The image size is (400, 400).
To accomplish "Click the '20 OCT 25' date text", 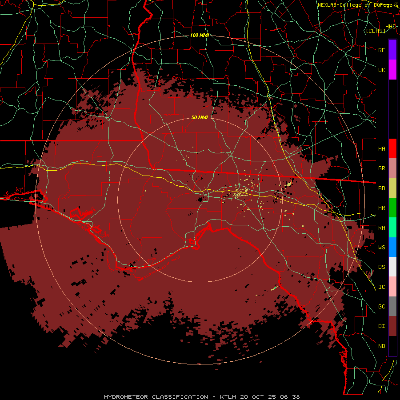I will (258, 397).
